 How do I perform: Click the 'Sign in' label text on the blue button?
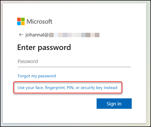(x=114, y=104)
